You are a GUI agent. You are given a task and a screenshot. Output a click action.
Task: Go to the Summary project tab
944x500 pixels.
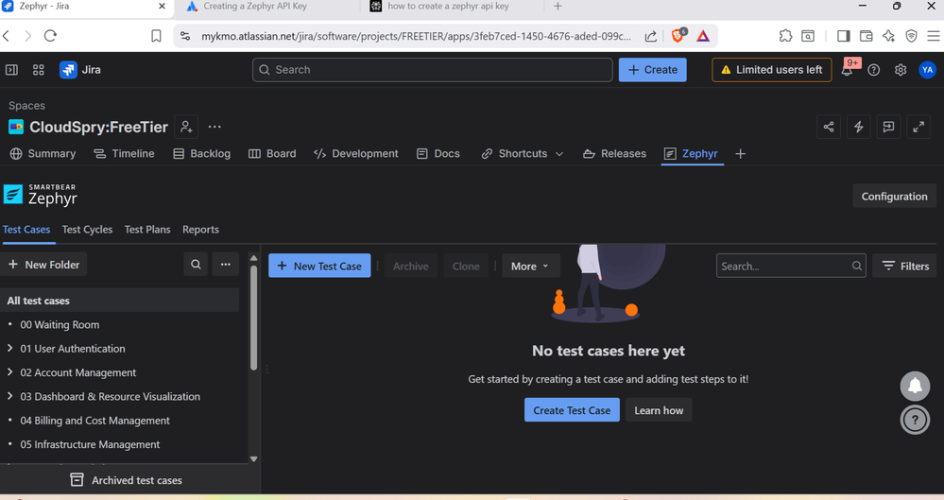[x=43, y=154]
